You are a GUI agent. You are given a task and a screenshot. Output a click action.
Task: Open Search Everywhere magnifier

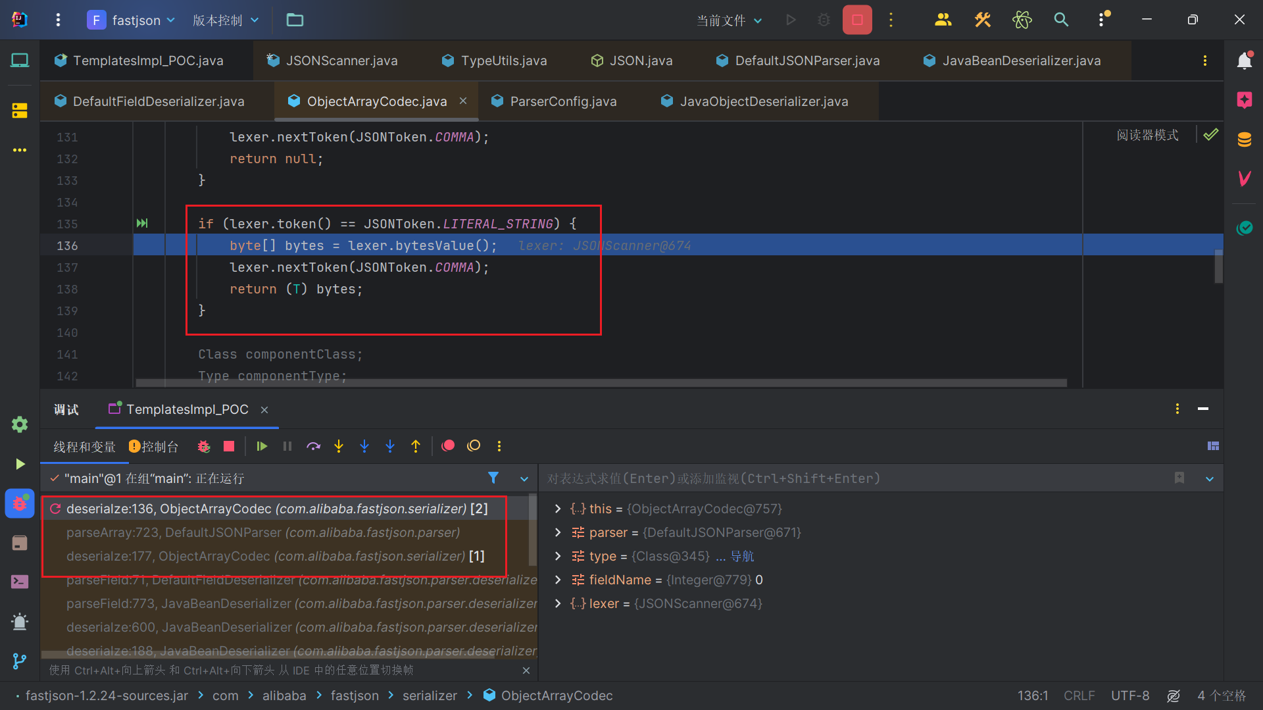tap(1061, 20)
